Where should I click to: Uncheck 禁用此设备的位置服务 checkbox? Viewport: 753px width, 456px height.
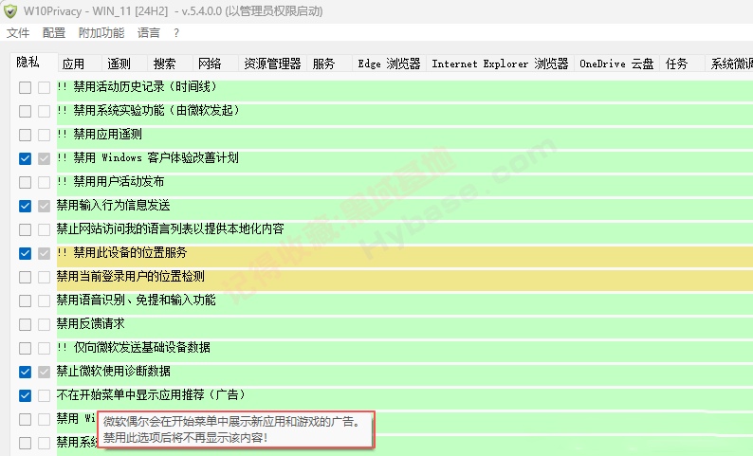point(25,253)
